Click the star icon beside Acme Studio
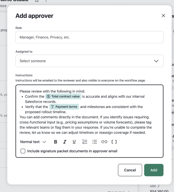174x192 pixels. pyautogui.click(x=37, y=1)
